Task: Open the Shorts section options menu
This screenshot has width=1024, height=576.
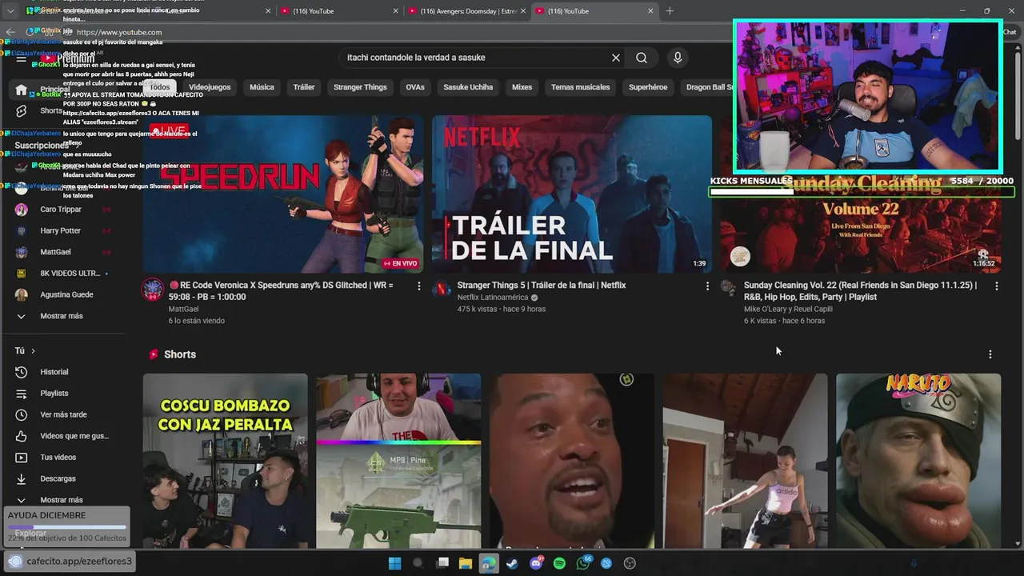Action: (x=990, y=354)
